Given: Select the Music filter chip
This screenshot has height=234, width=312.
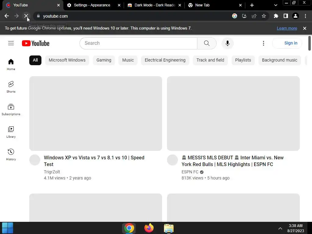Looking at the screenshot, I should (x=128, y=60).
